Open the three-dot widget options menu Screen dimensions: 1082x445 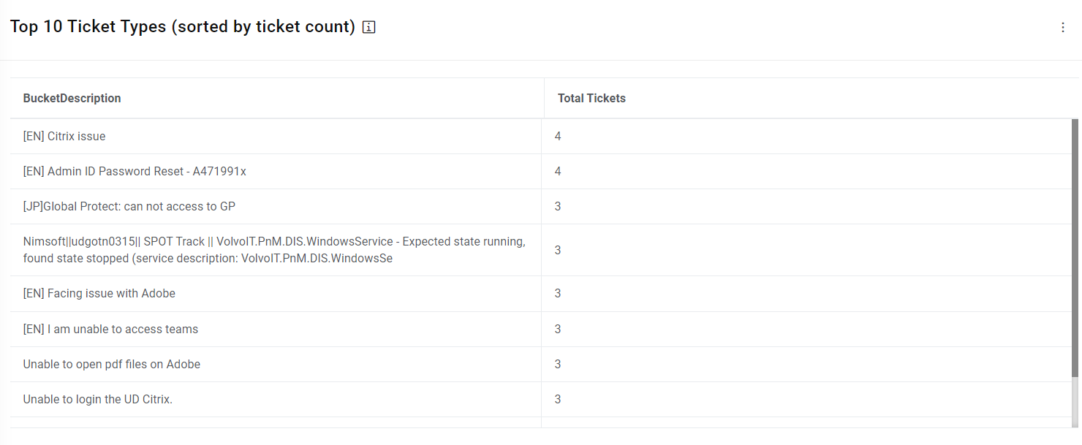pyautogui.click(x=1063, y=28)
